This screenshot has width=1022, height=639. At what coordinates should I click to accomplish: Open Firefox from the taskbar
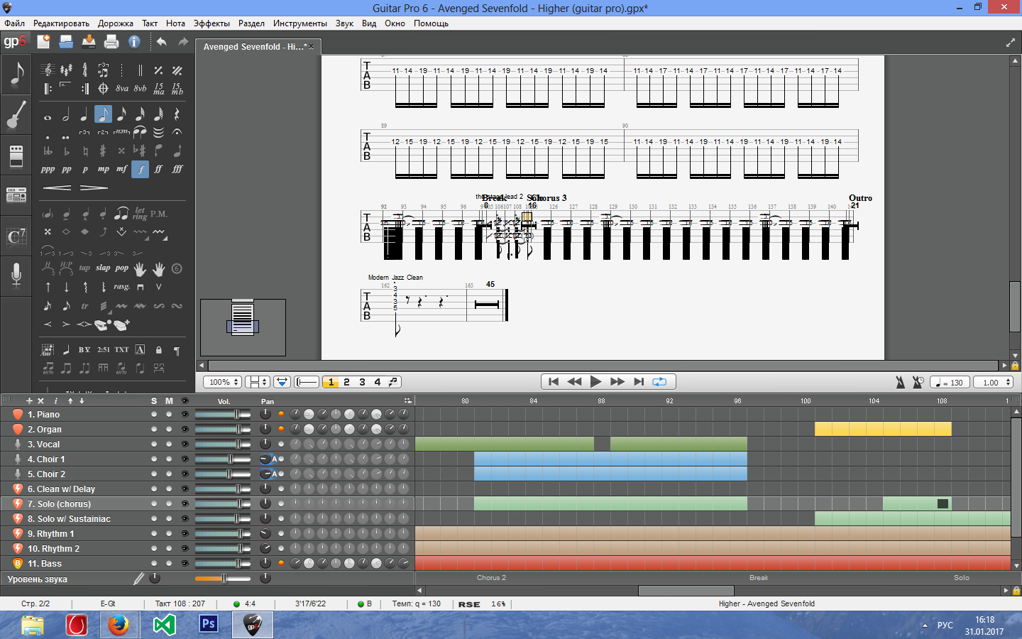point(119,625)
